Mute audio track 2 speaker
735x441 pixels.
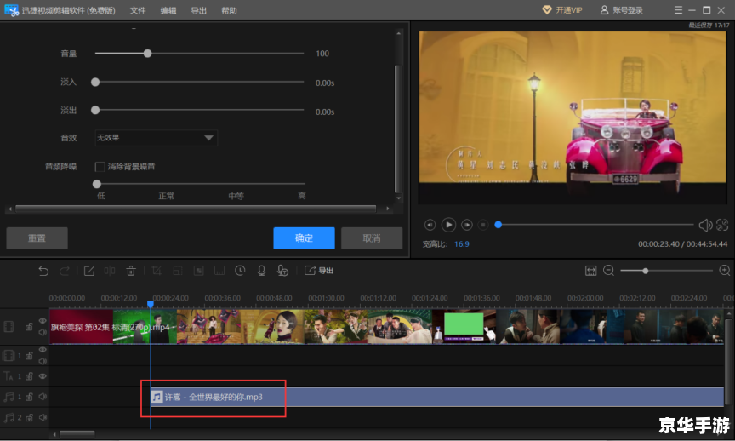pos(43,417)
